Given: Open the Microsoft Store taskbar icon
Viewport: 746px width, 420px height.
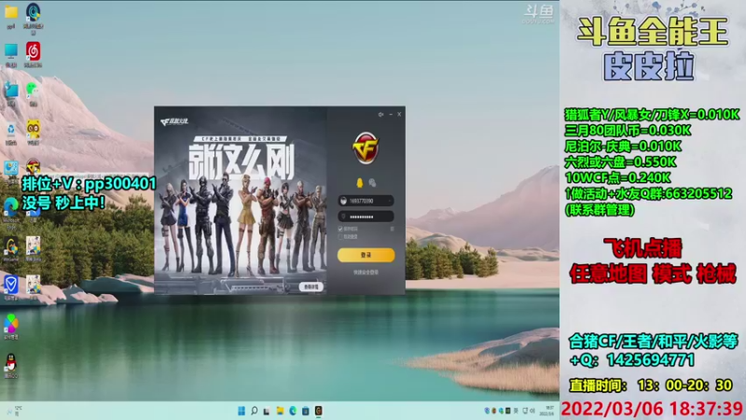Looking at the screenshot, I should (306, 411).
